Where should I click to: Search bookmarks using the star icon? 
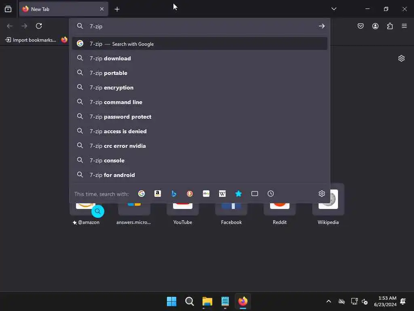(239, 194)
